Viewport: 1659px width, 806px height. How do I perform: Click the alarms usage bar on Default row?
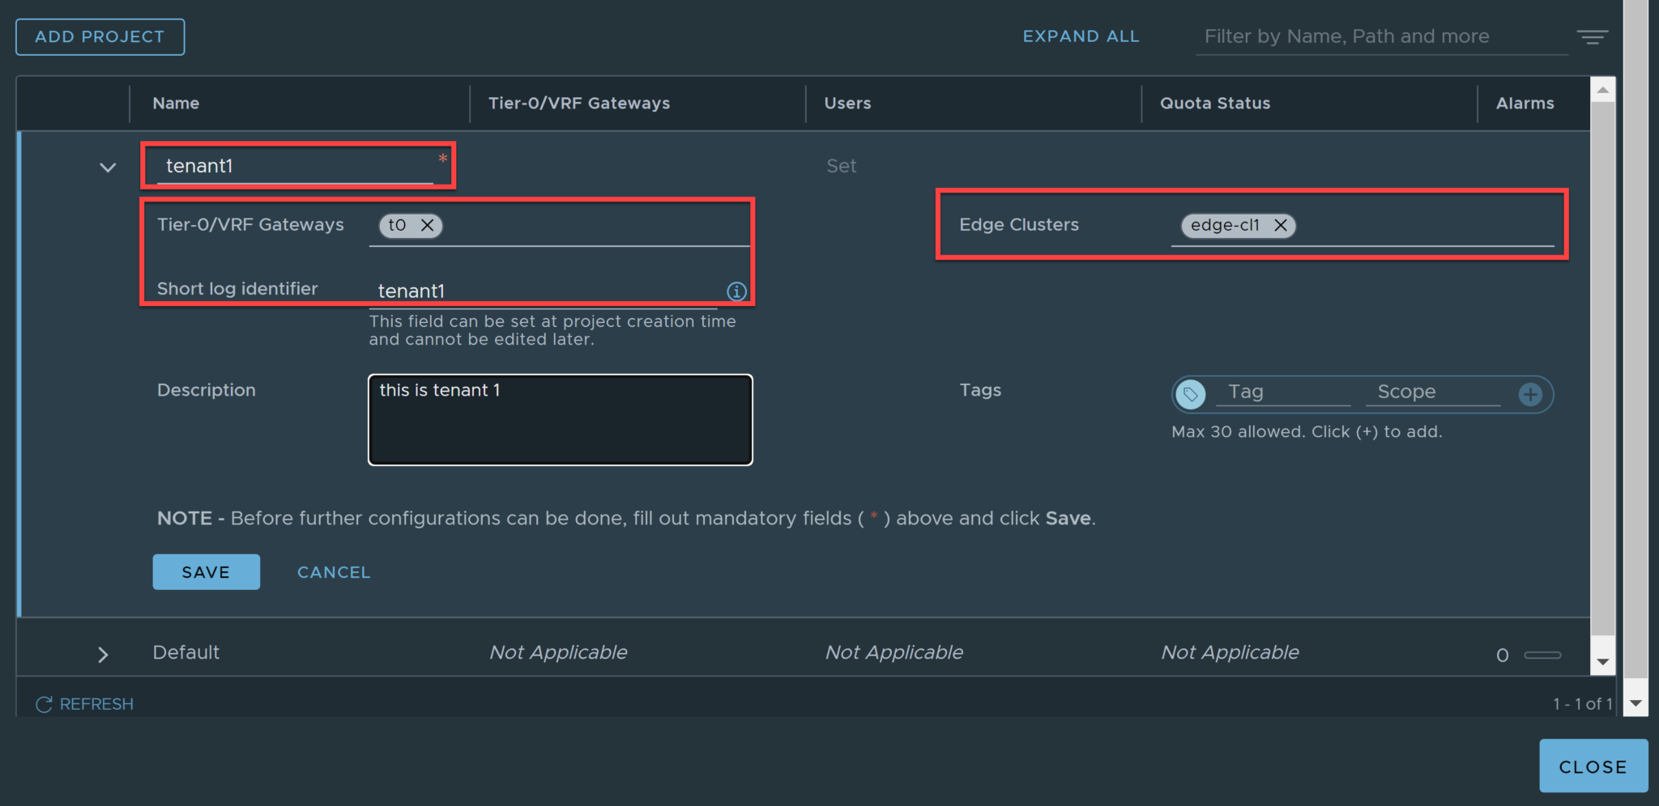pyautogui.click(x=1542, y=654)
